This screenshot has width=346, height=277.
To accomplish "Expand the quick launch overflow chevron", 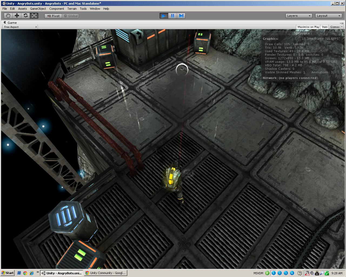I will tap(38, 272).
